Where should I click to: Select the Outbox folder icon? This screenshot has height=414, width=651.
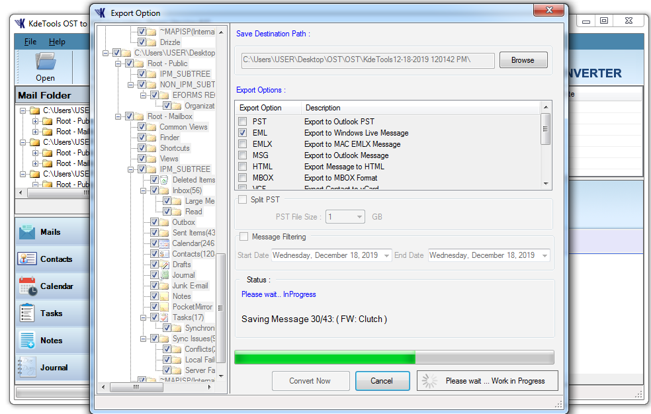165,222
